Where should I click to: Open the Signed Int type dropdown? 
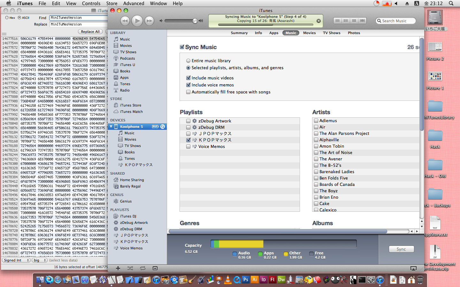[16, 260]
